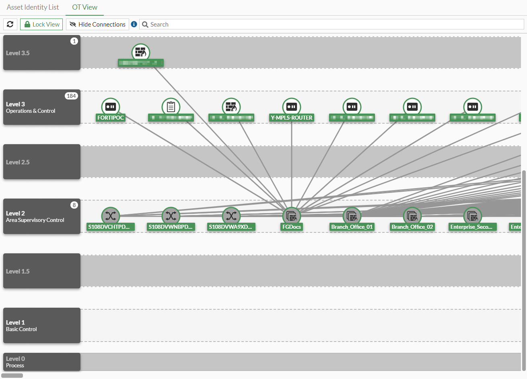This screenshot has height=379, width=527.
Task: Click the Y-MPLS-ROUTER device icon
Action: click(292, 107)
